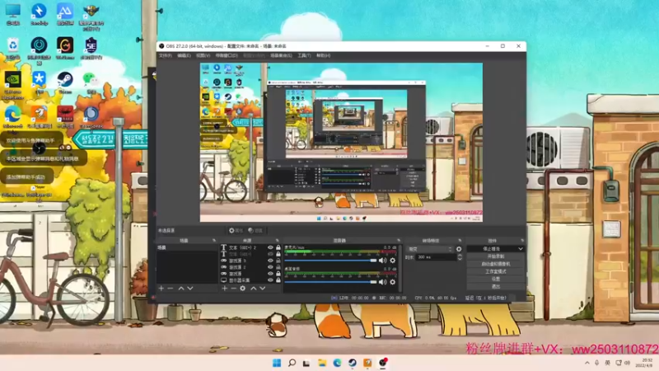Expand the dropdown arrow on 停止推流 button
This screenshot has height=371, width=659.
tap(521, 249)
